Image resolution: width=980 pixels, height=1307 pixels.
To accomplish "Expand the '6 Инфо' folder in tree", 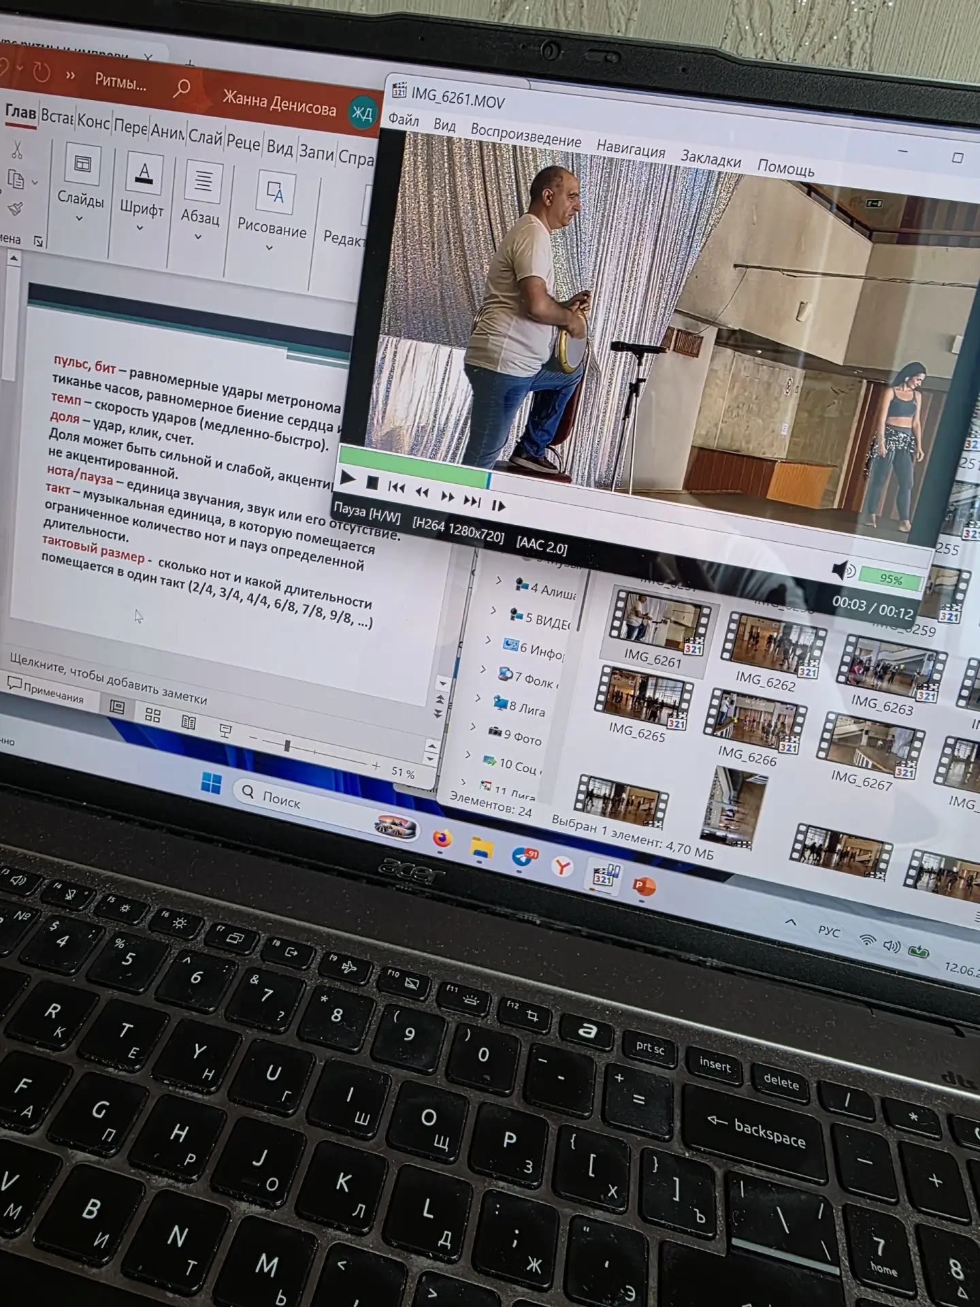I will pyautogui.click(x=488, y=640).
